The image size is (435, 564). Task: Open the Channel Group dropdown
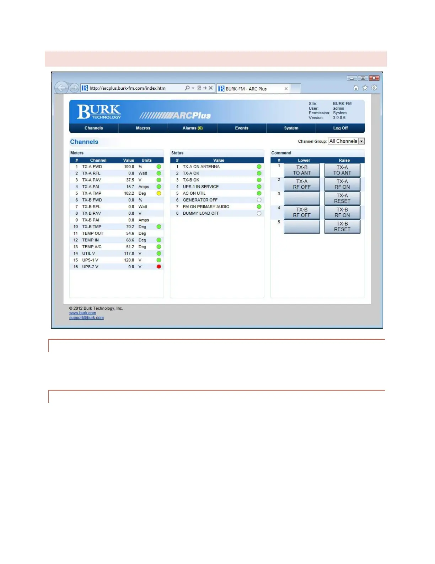(x=346, y=141)
